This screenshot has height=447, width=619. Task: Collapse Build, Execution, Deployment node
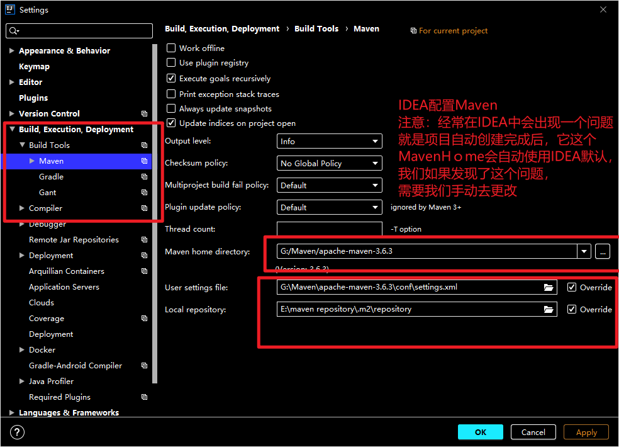click(12, 129)
